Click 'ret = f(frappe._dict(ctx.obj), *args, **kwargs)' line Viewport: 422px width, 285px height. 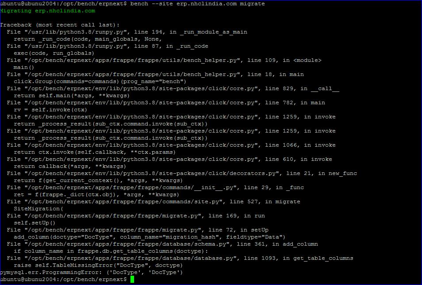[96, 194]
